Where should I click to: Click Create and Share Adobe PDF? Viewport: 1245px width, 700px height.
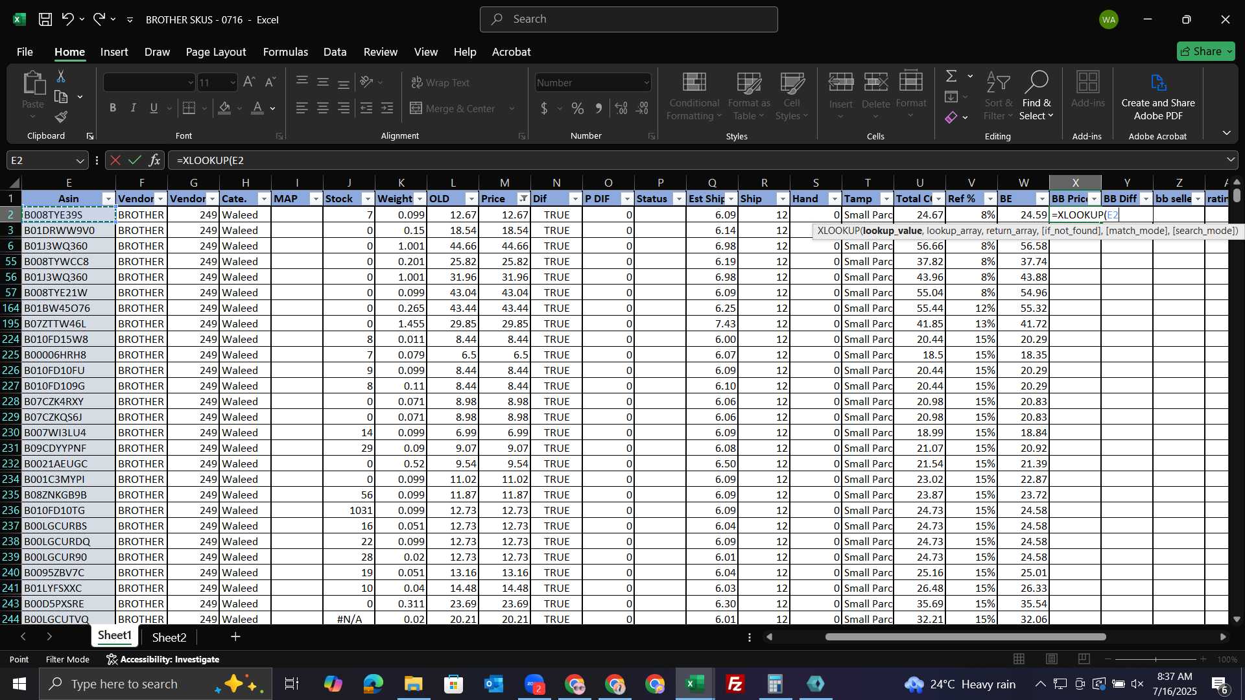[x=1158, y=97]
